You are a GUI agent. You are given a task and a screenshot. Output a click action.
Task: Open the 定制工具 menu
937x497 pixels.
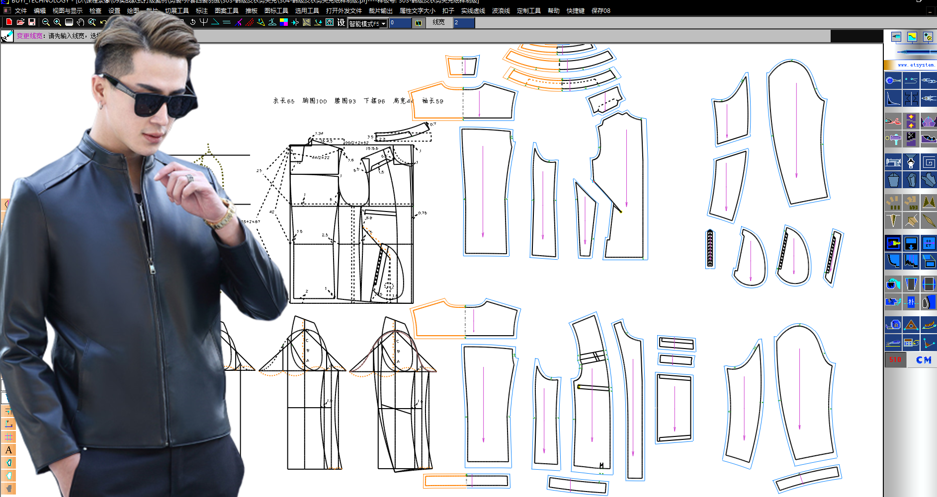click(529, 10)
